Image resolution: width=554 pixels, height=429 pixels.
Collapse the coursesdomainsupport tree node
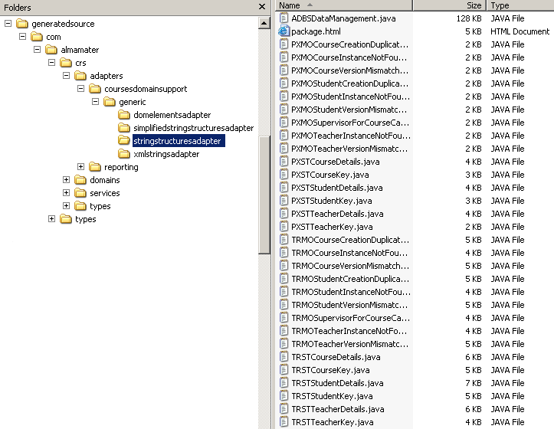[x=81, y=88]
